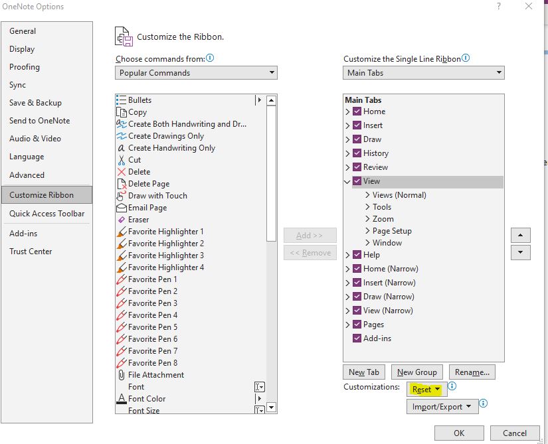Click the Cut scissors icon
This screenshot has width=548, height=444.
[x=122, y=160]
